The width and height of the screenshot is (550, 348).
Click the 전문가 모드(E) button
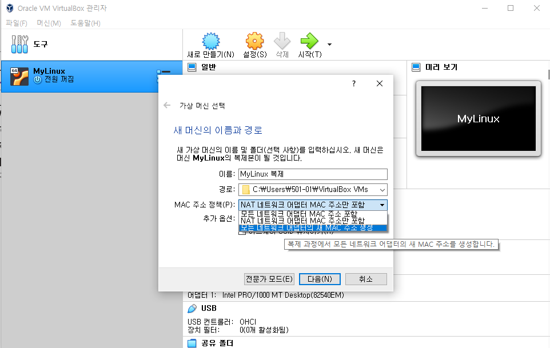(269, 279)
